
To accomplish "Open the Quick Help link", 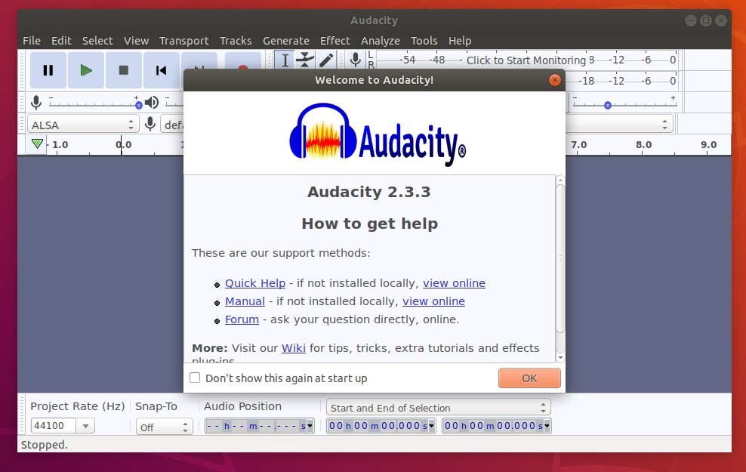I will pyautogui.click(x=255, y=283).
